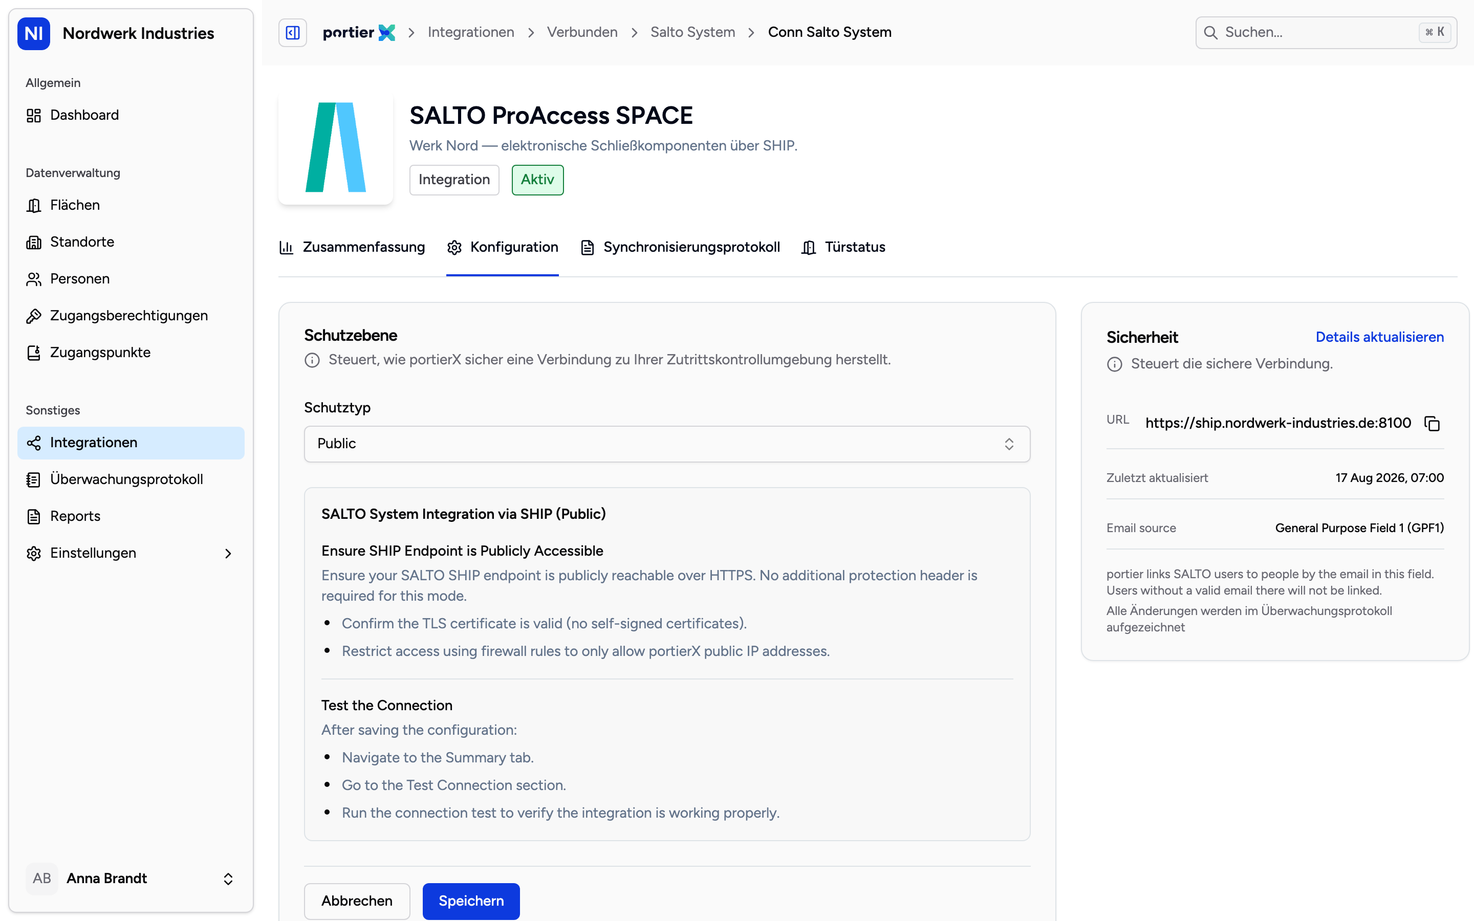The image size is (1474, 921).
Task: Click the Flächen door icon
Action: tap(33, 205)
